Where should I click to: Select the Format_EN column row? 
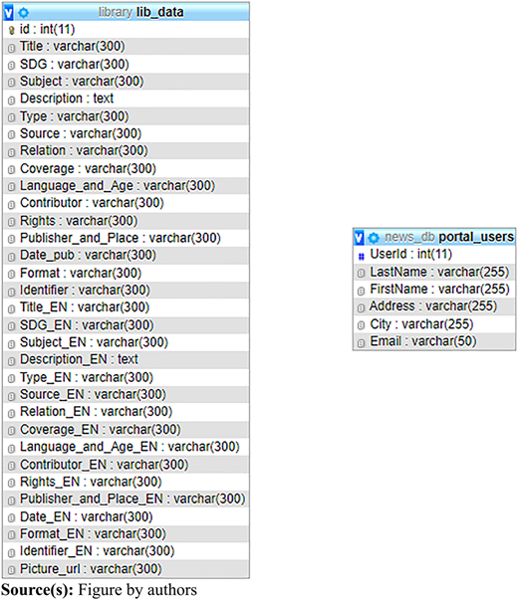click(127, 533)
